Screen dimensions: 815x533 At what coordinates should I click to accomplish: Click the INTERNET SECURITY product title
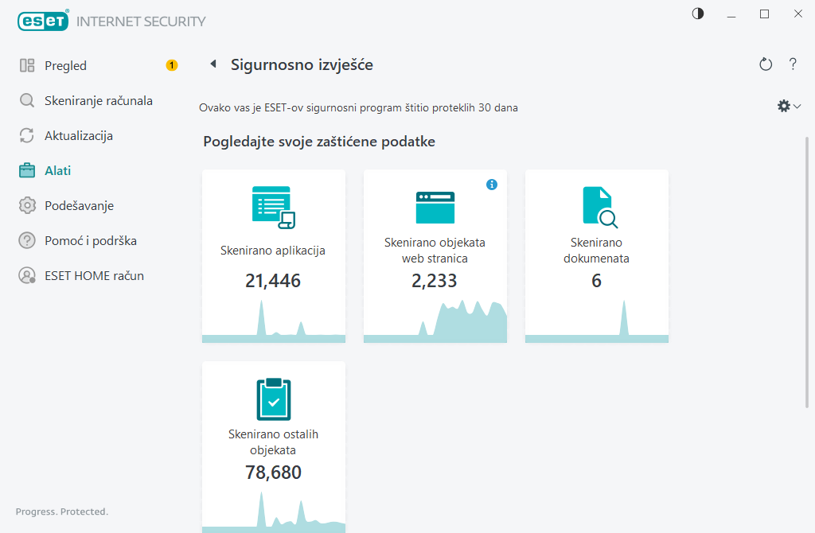pos(141,21)
